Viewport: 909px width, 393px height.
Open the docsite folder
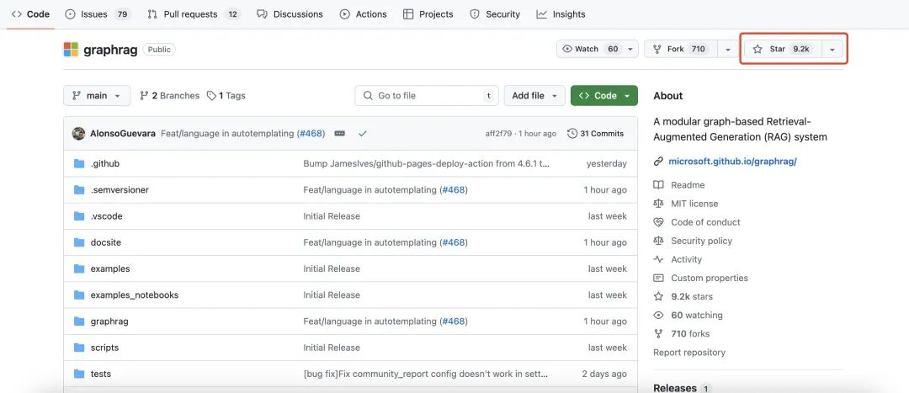pyautogui.click(x=105, y=242)
